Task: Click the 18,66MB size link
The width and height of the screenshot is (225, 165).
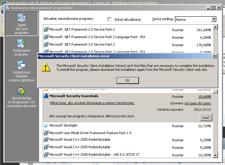Action: (x=205, y=97)
